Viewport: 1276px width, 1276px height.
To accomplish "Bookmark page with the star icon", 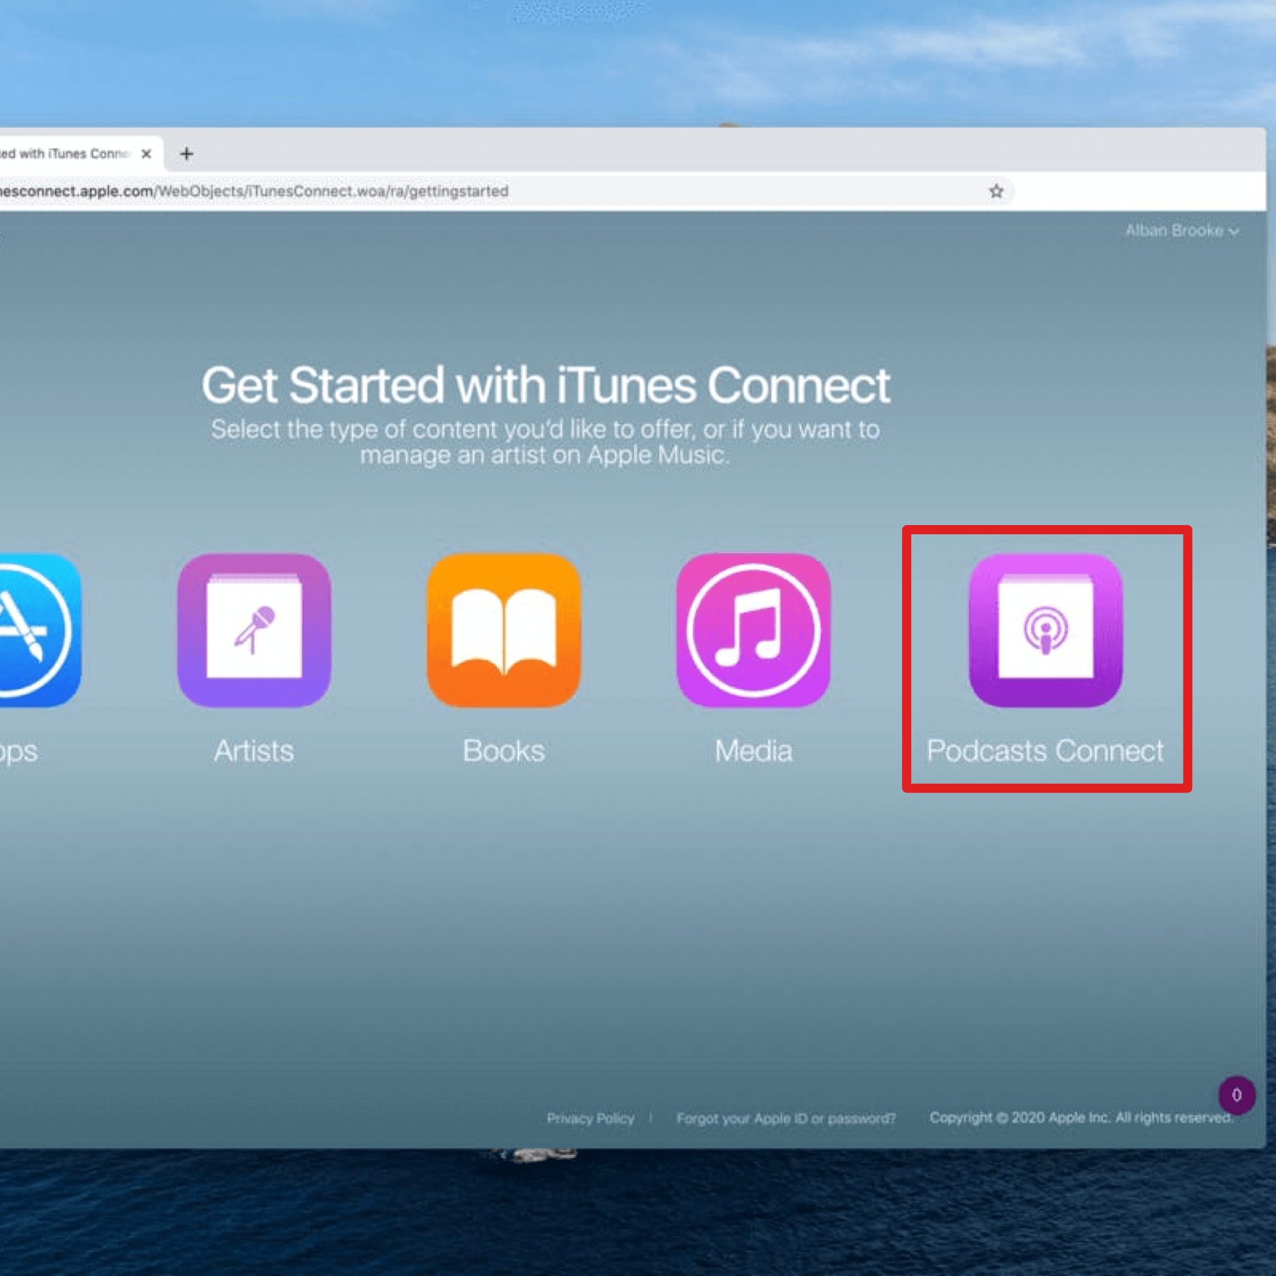I will coord(996,192).
